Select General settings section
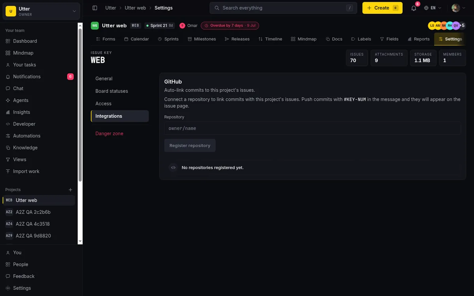 click(120, 79)
